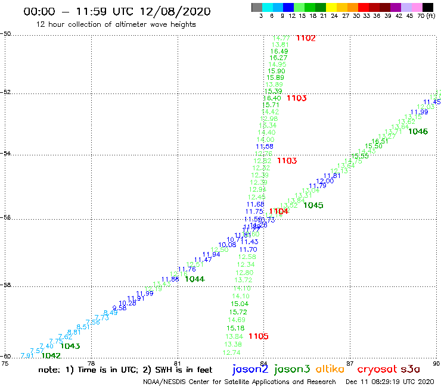Viewport: 441px width, 387px height.
Task: Click the 12.74 value at the track bottom
Action: [x=231, y=352]
